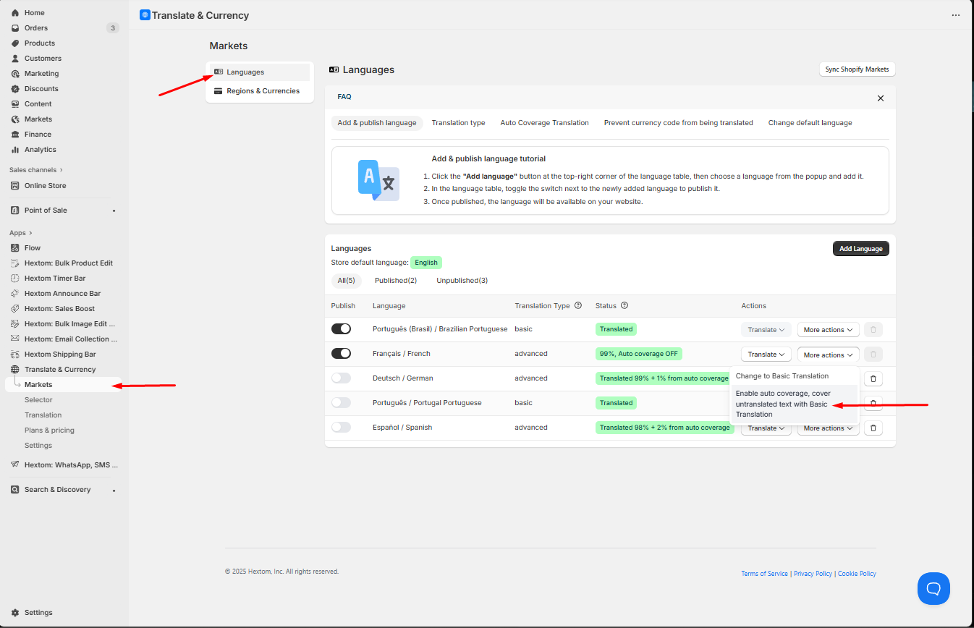The width and height of the screenshot is (974, 628).
Task: Open More actions dropdown for Brazilian Portuguese
Action: (828, 330)
